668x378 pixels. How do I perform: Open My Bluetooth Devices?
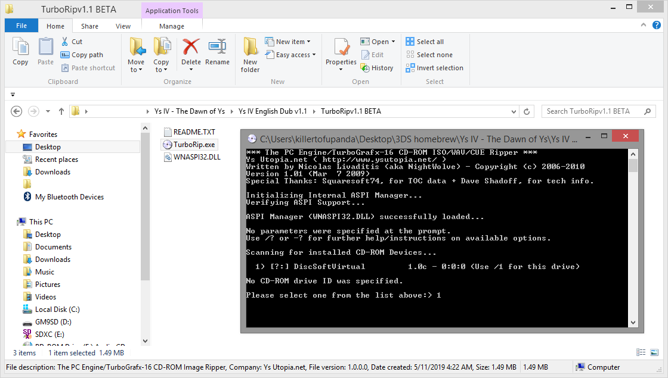69,197
